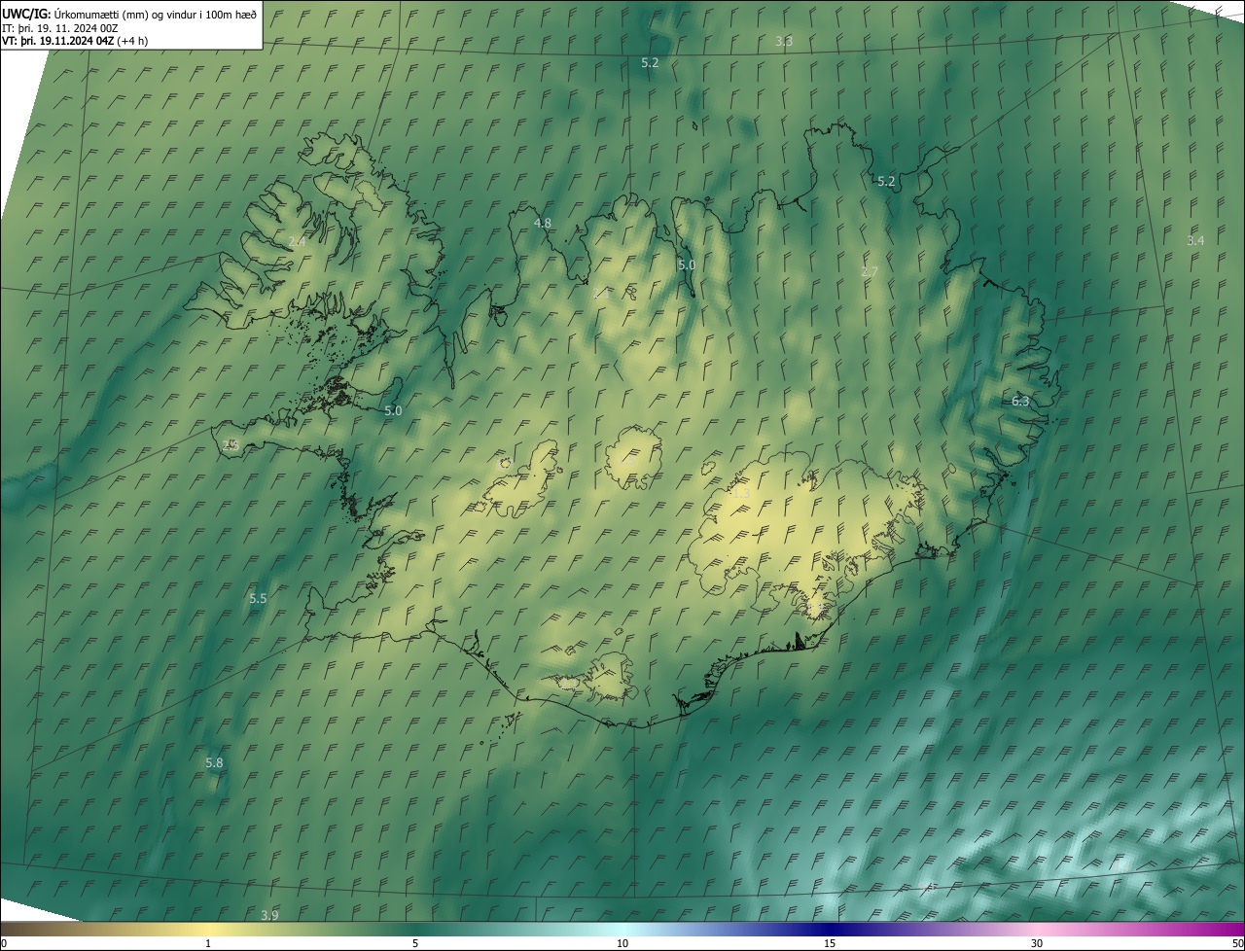The width and height of the screenshot is (1245, 951).
Task: Click the initial time line 'IT: þri. 19. 11. 2024 00Z'
Action: coord(59,28)
